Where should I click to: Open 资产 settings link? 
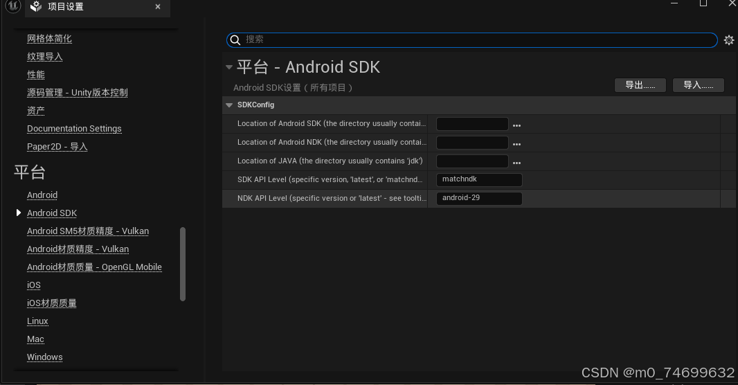pos(36,111)
